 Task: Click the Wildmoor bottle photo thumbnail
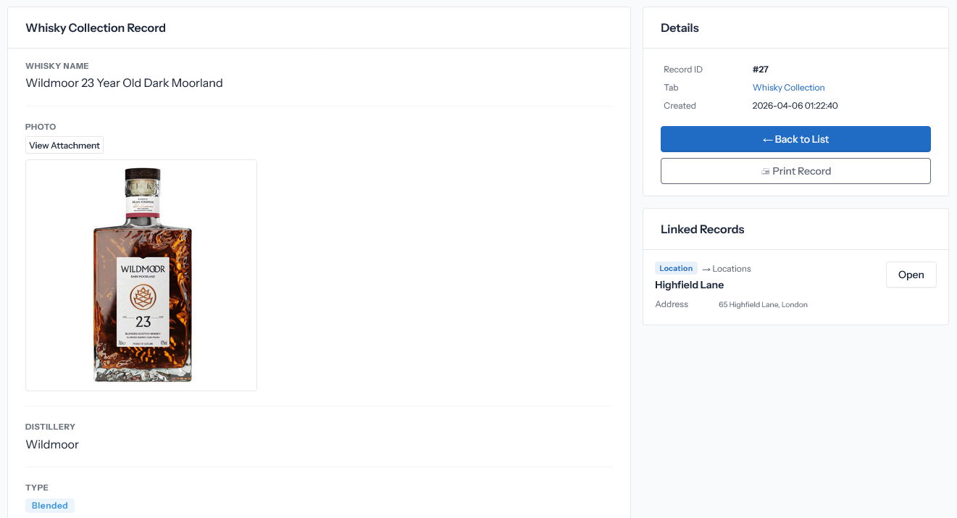point(141,275)
